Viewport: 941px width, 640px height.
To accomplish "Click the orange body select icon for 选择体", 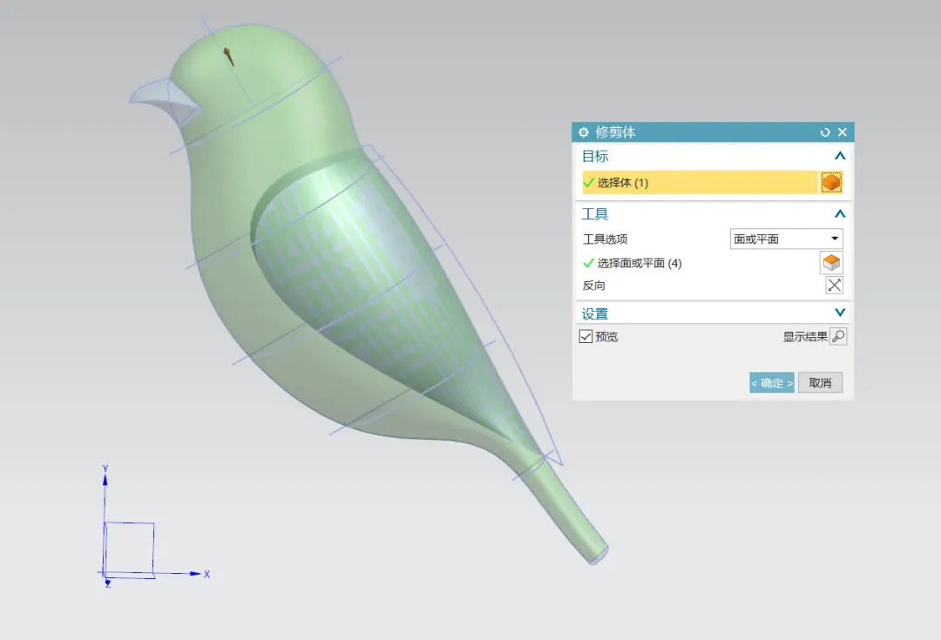I will click(x=831, y=182).
